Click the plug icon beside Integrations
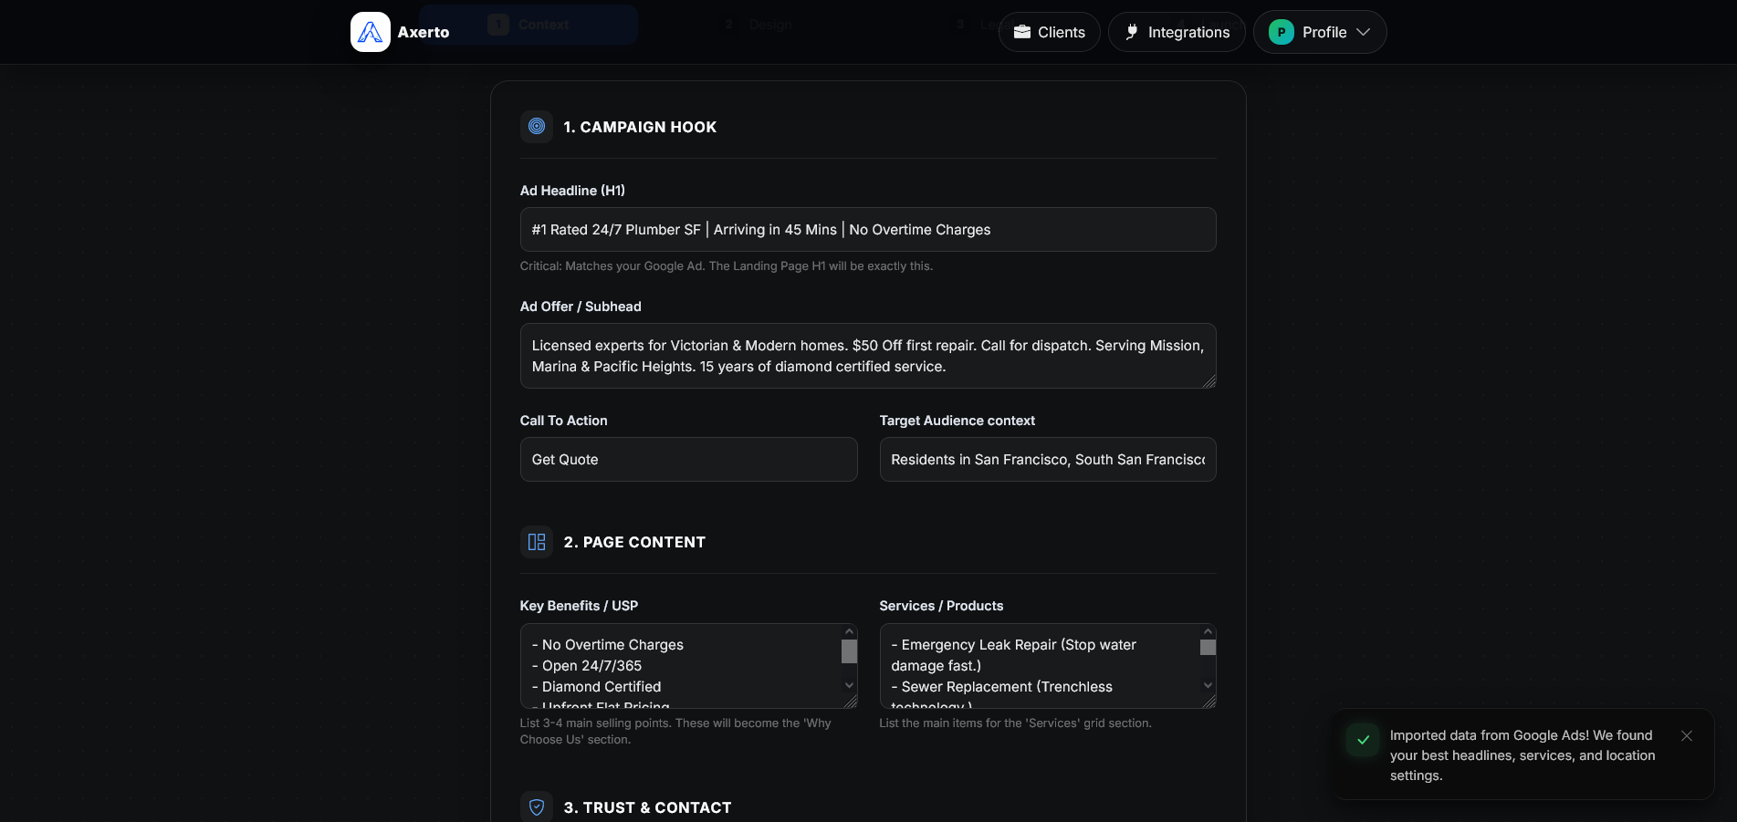Screen dimensions: 1737x822 [1132, 32]
